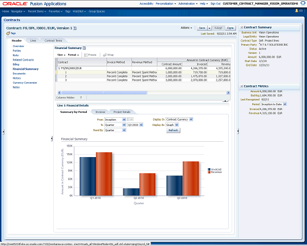Open the Navigator menu
This screenshot has width=307, height=246.
tap(18, 12)
